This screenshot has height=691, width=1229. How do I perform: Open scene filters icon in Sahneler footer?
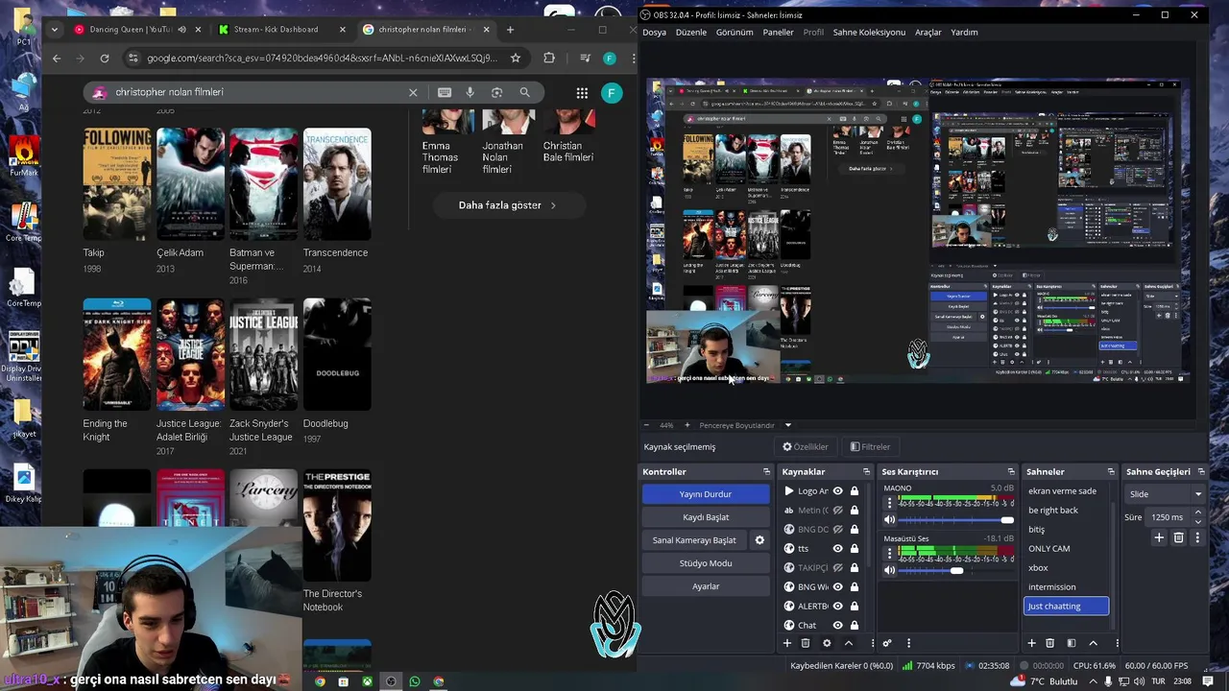click(x=1072, y=643)
